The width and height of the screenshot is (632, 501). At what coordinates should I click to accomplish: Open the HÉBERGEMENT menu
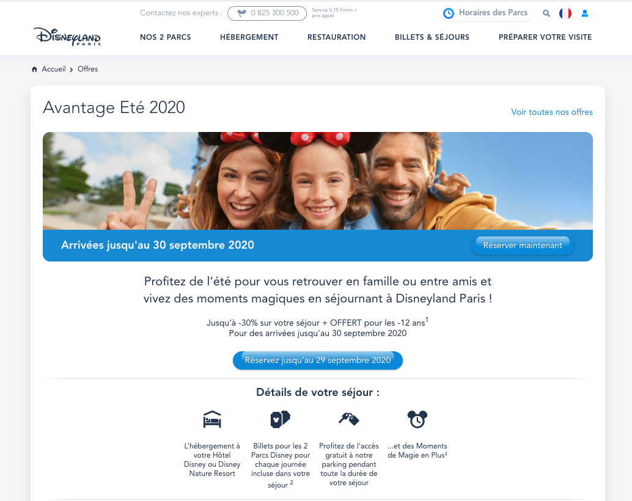249,37
